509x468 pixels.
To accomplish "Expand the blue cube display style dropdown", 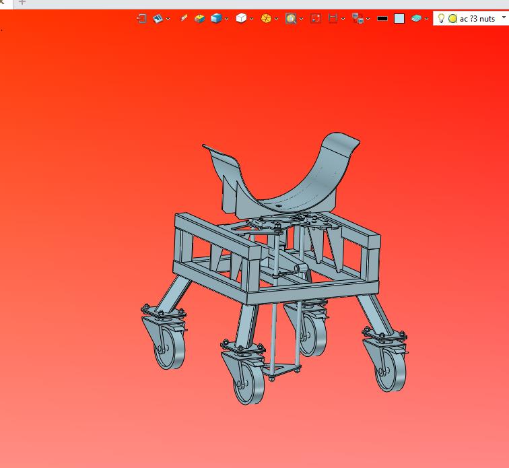I will pos(227,19).
